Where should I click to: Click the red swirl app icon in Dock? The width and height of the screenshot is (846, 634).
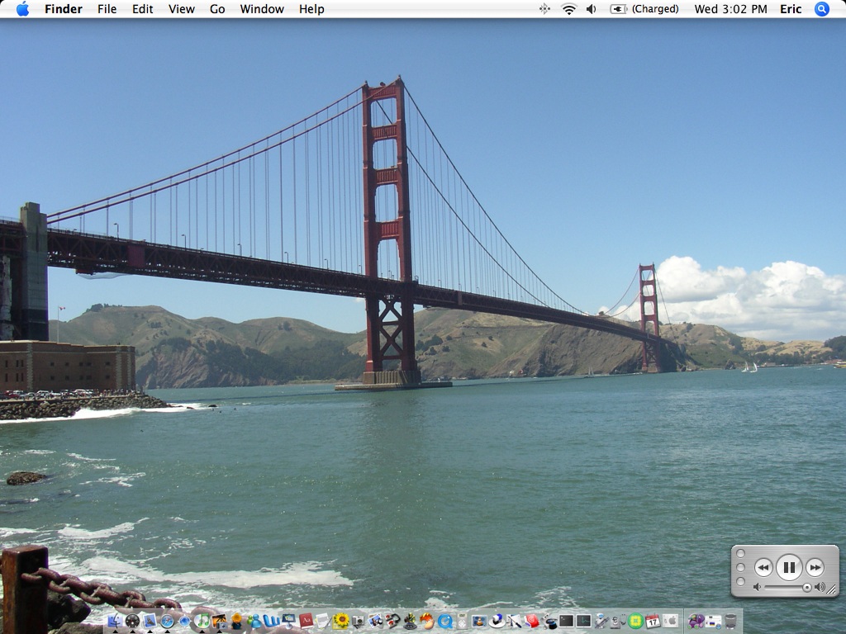point(531,621)
